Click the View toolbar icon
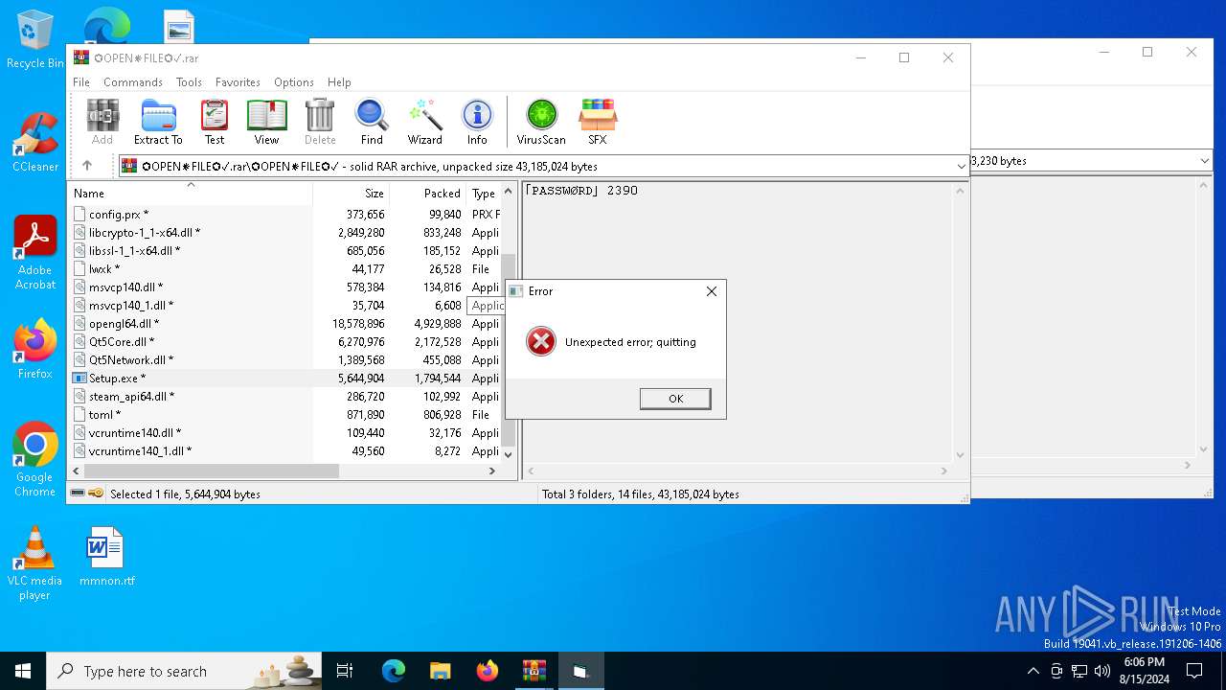This screenshot has height=690, width=1226. (266, 122)
